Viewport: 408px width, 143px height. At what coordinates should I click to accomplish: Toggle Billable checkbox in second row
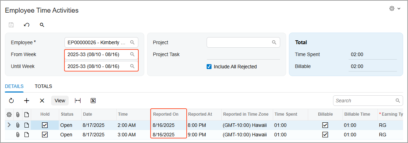coord(325,135)
